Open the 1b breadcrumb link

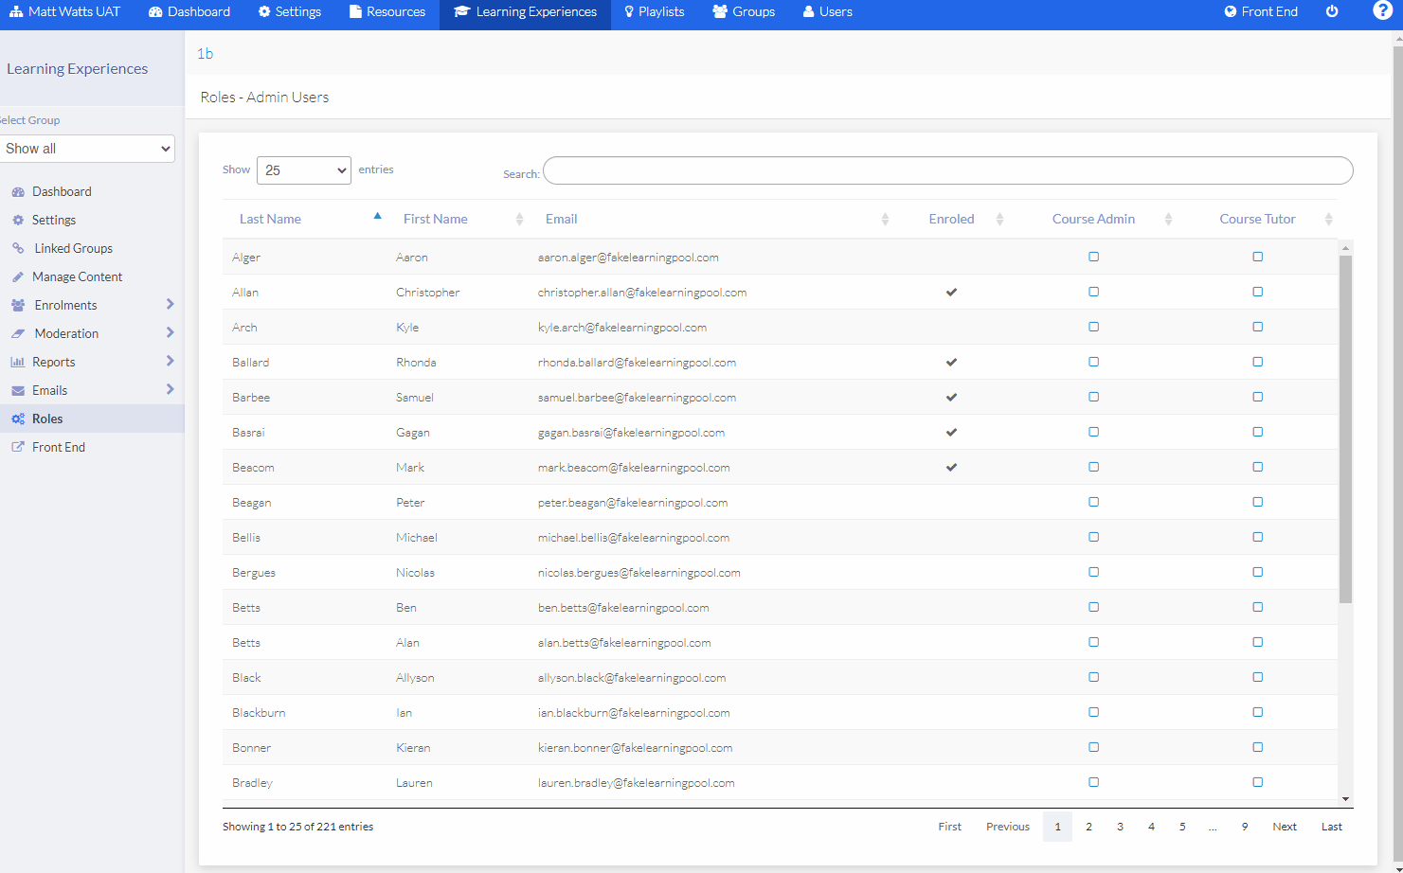point(205,54)
